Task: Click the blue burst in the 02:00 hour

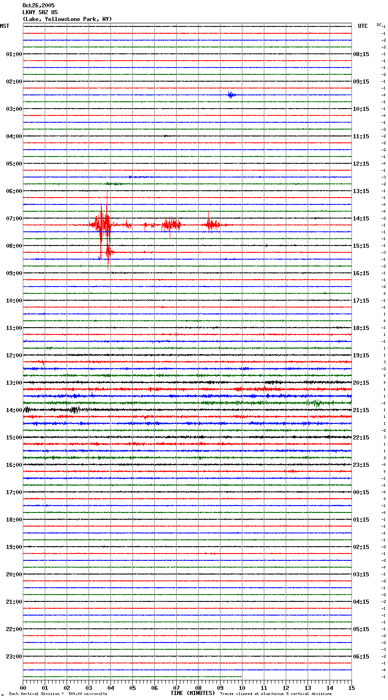Action: point(231,95)
